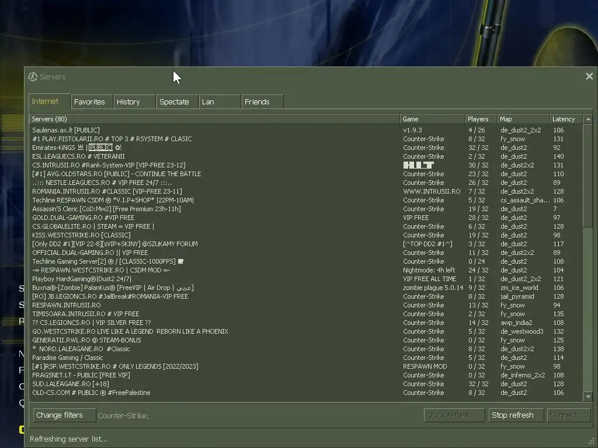The height and width of the screenshot is (448, 598).
Task: Select OLD-CS.COM # PUBLIC #FreePalestine server
Action: click(x=306, y=393)
